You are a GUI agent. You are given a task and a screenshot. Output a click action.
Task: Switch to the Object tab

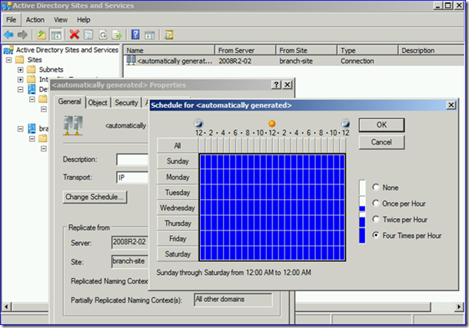98,103
